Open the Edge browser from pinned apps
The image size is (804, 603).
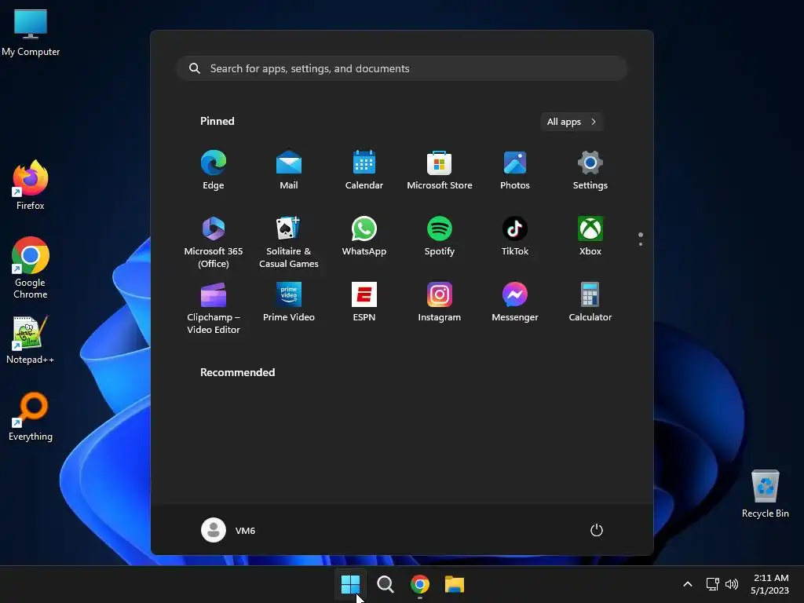(214, 170)
